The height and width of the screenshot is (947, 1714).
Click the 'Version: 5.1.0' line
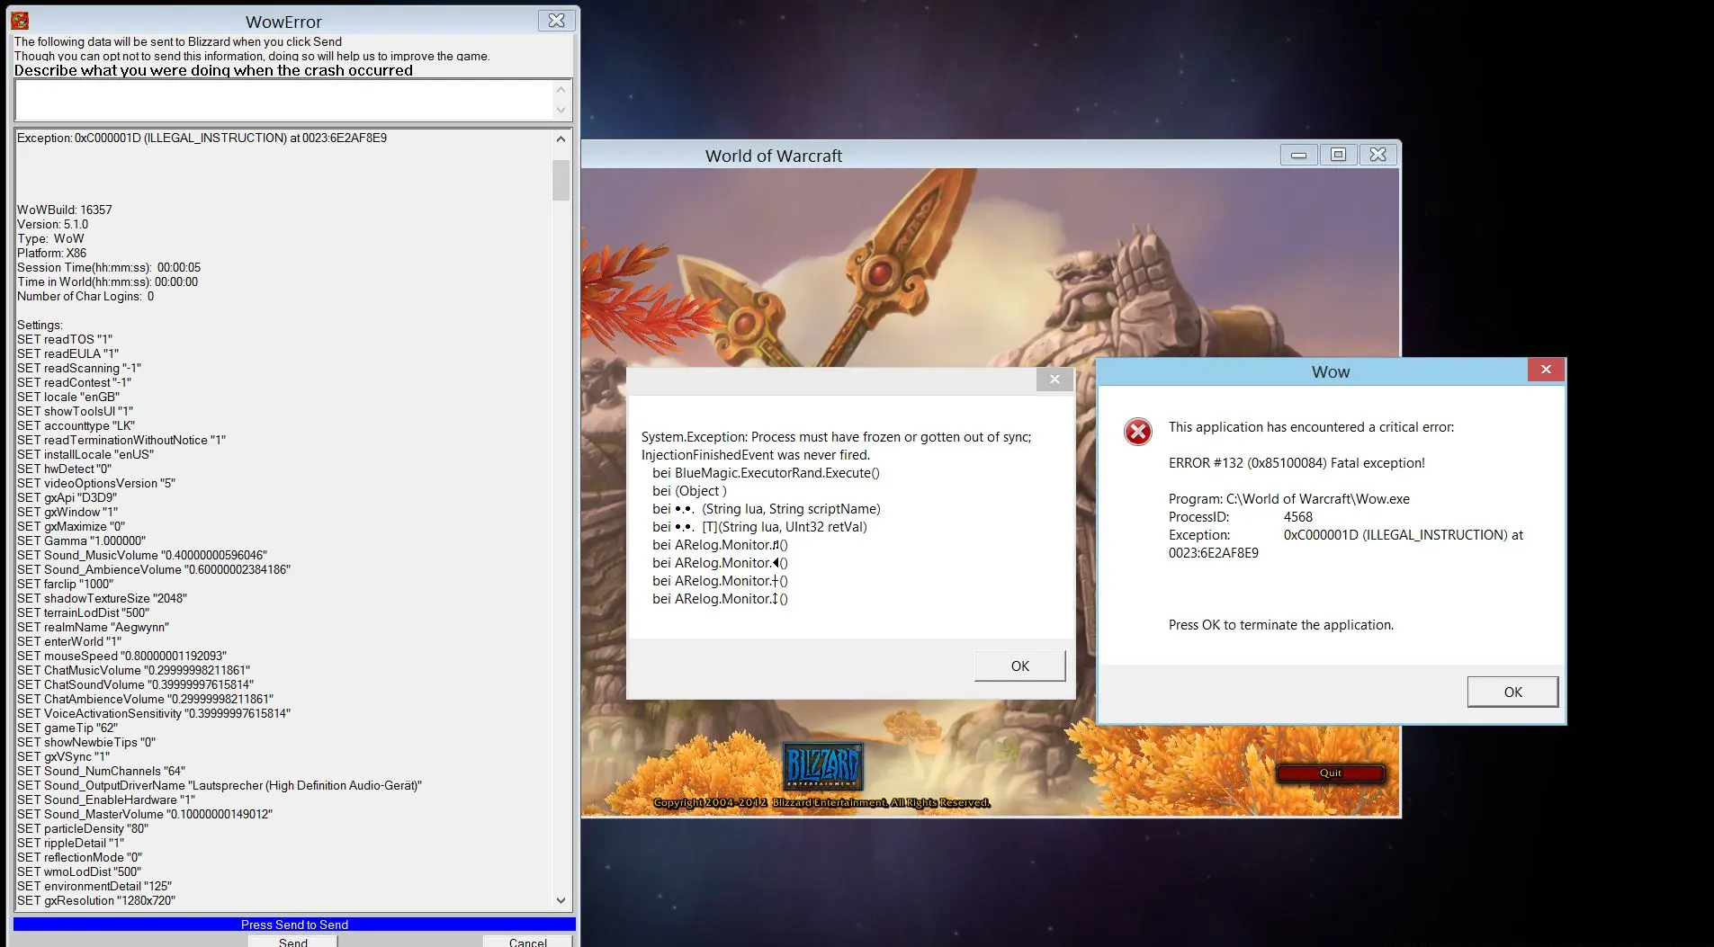pos(53,224)
